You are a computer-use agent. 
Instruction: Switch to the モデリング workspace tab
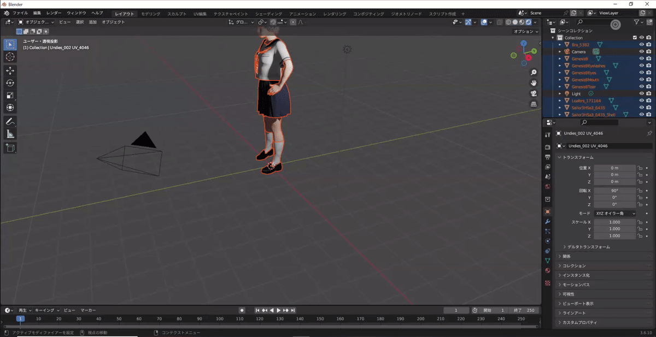(150, 13)
